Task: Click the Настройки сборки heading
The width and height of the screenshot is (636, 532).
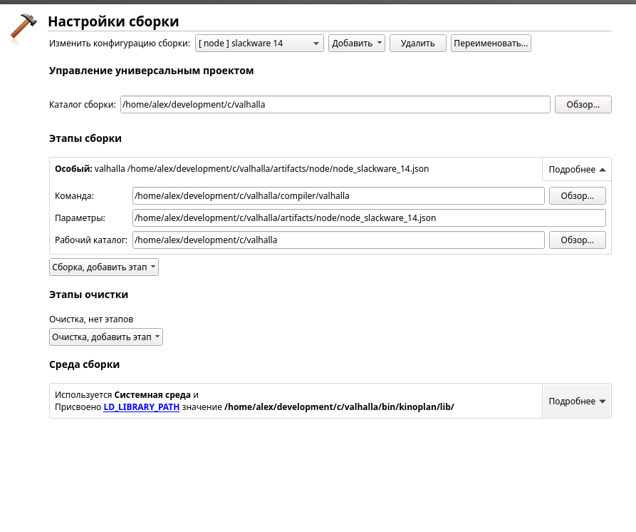Action: click(x=113, y=21)
